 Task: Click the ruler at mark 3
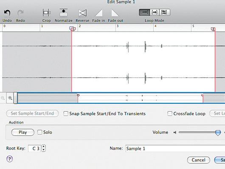(118, 26)
